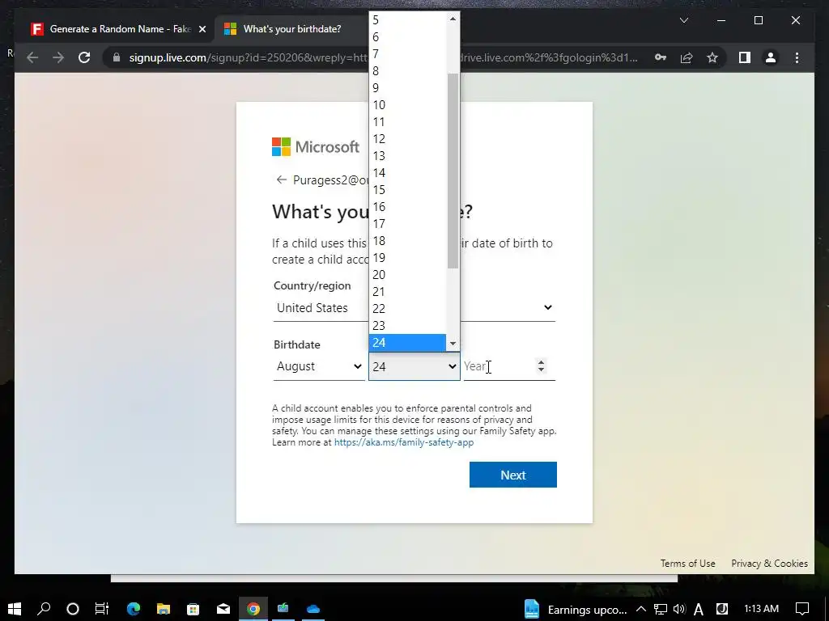The image size is (829, 621).
Task: Open File Explorer from the taskbar
Action: tap(164, 609)
